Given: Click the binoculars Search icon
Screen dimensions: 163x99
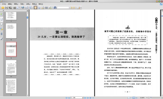Looking at the screenshot, I should click(55, 8).
